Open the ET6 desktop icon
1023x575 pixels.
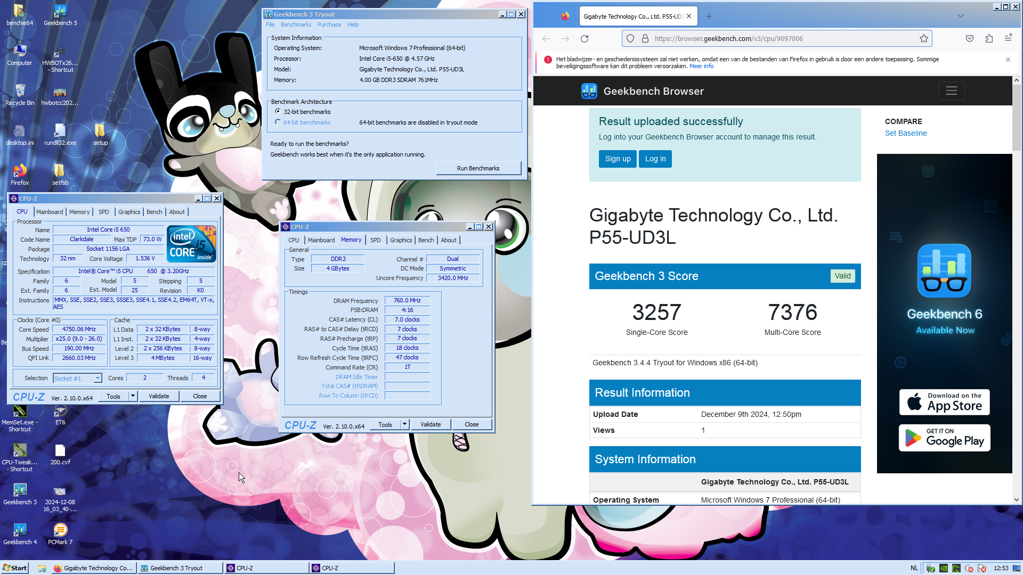point(60,414)
